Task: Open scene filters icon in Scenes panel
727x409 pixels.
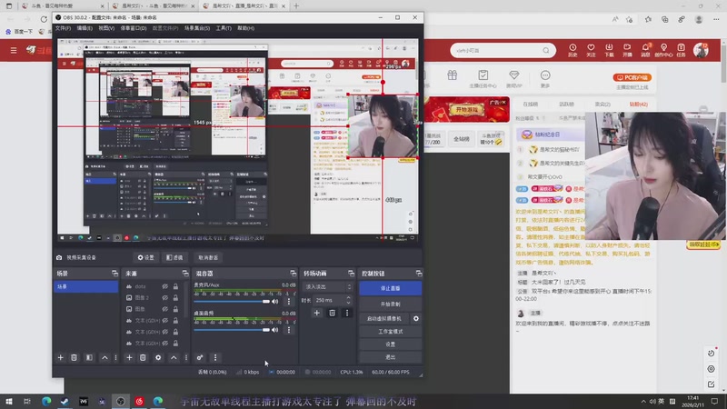Action: [x=89, y=357]
